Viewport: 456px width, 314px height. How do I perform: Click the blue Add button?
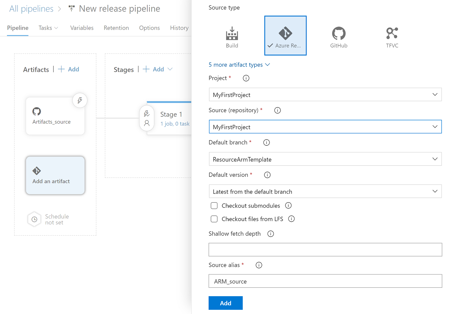click(x=225, y=303)
